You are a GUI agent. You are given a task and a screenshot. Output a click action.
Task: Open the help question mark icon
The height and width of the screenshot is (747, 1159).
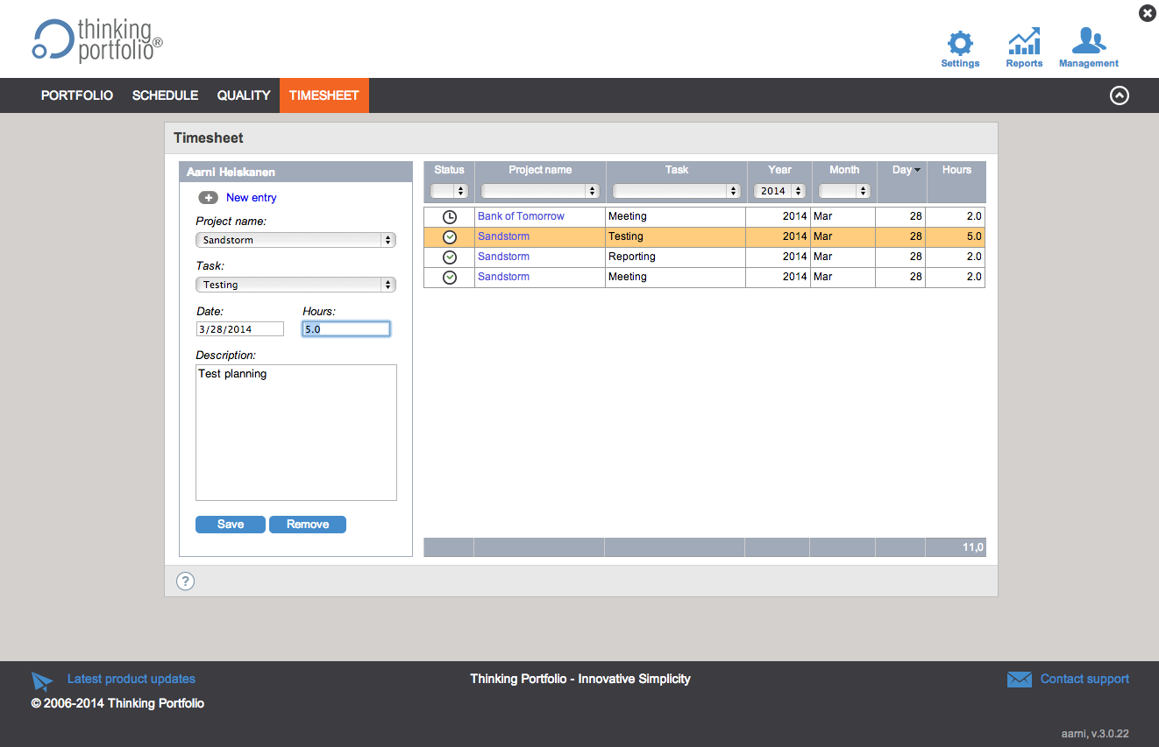click(x=185, y=581)
